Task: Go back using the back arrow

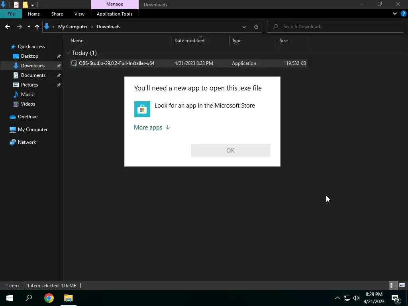Action: pyautogui.click(x=8, y=27)
